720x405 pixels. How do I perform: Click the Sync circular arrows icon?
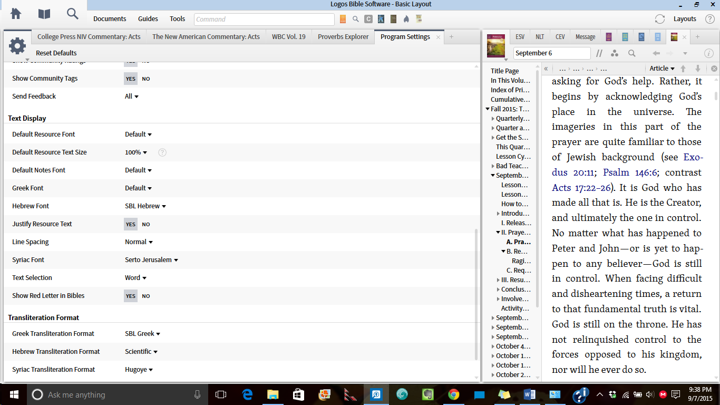[660, 19]
